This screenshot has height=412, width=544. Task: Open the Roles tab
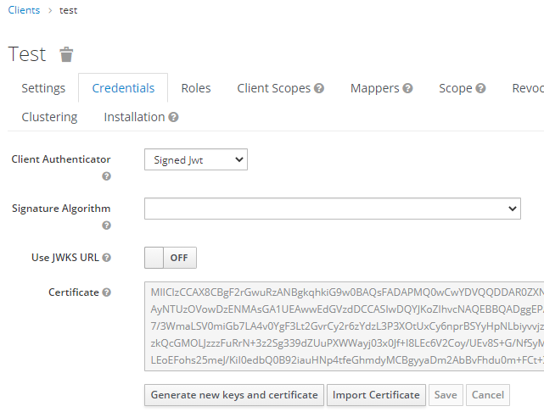[196, 88]
